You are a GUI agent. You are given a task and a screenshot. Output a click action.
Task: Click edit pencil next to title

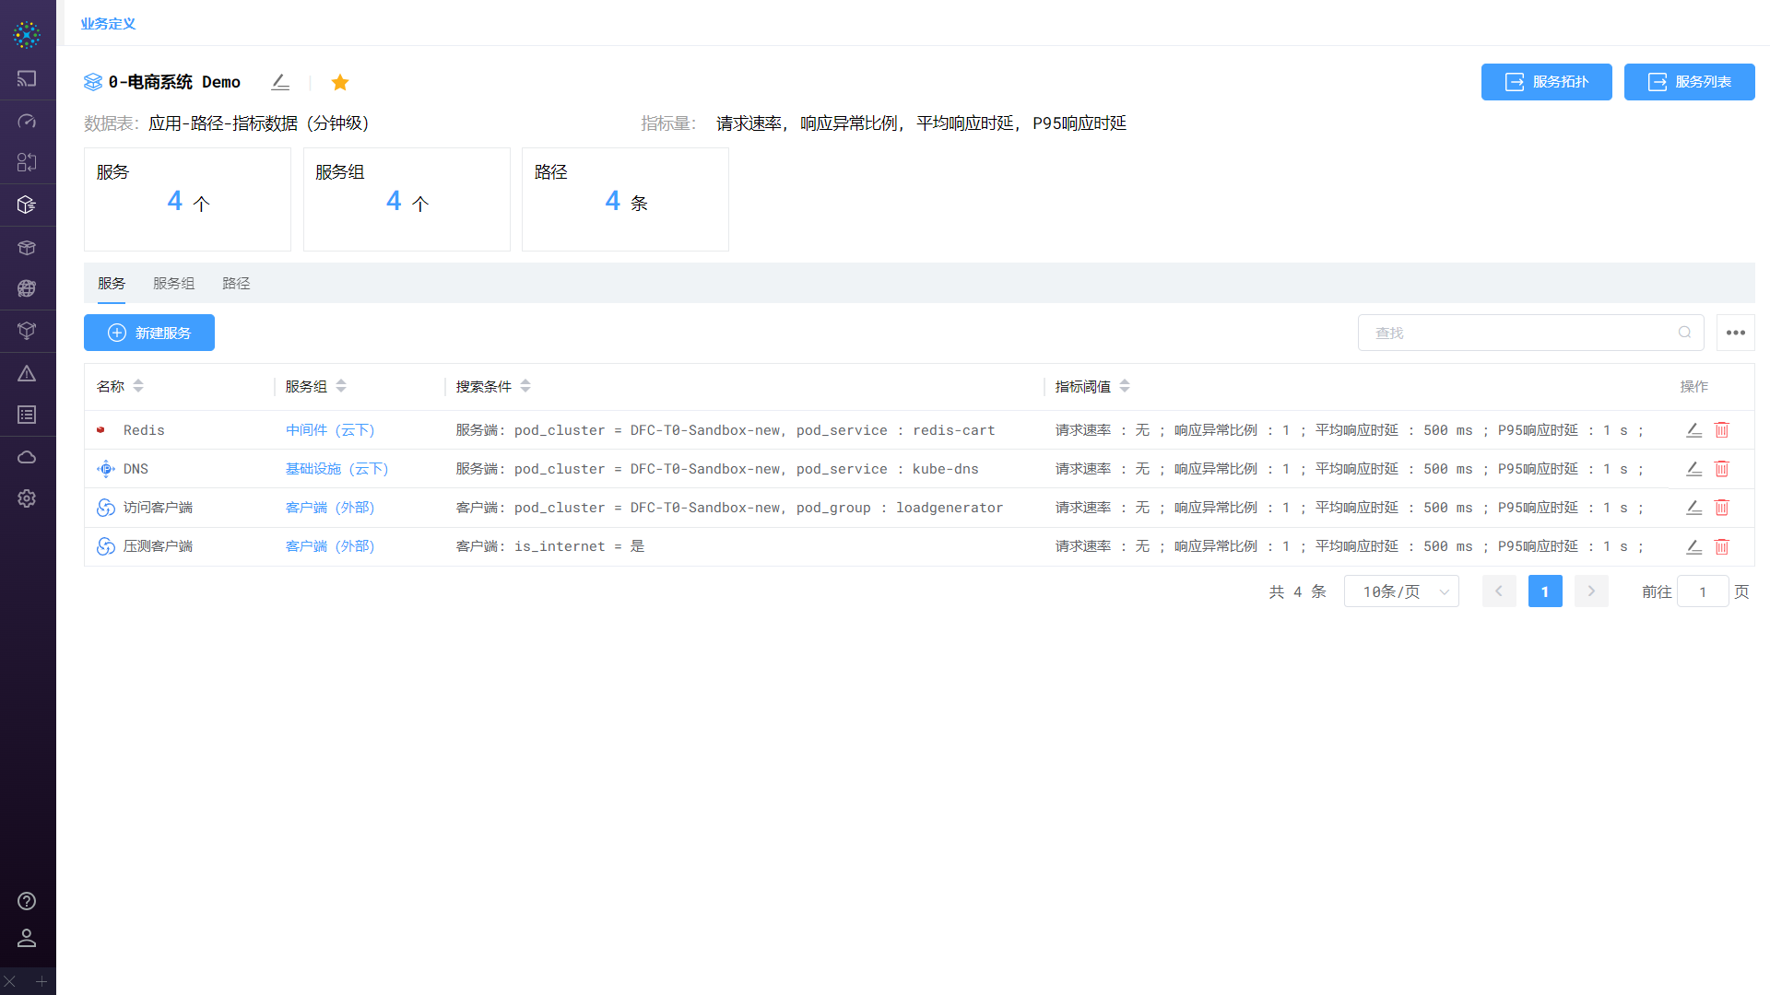pyautogui.click(x=280, y=82)
